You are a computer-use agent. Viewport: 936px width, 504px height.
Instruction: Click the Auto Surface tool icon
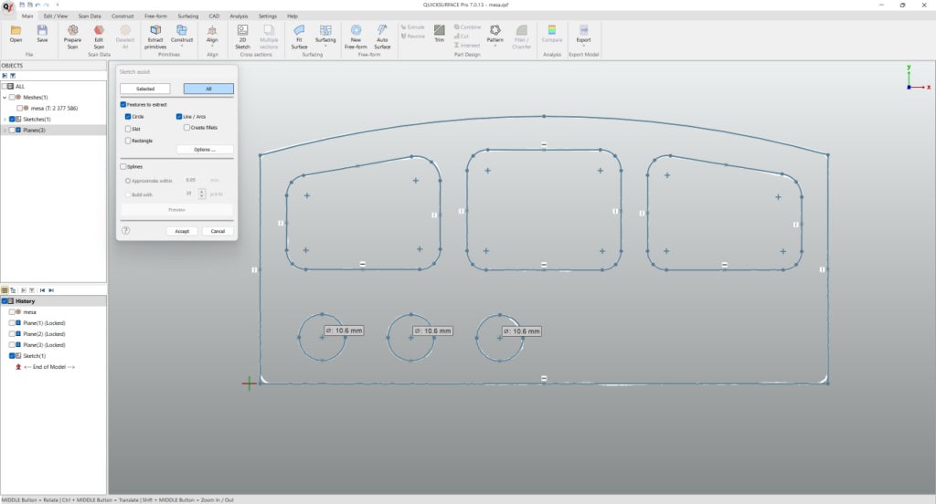click(382, 31)
